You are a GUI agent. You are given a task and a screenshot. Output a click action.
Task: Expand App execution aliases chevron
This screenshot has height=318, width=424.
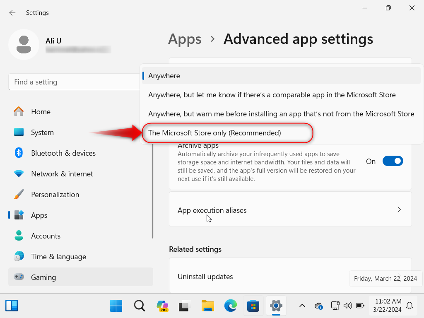pos(399,210)
